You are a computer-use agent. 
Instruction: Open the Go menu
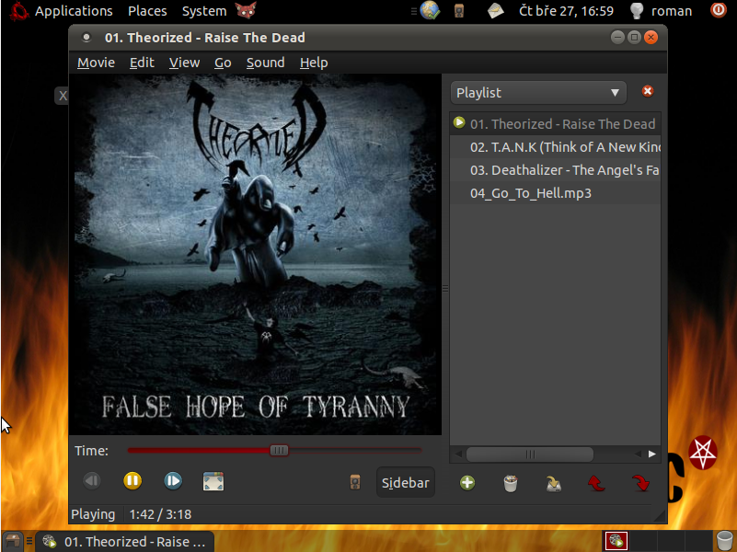(x=223, y=63)
